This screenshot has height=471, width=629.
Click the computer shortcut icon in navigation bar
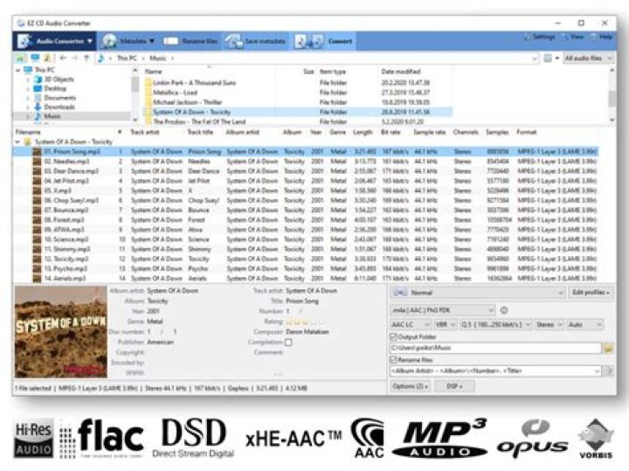pos(35,59)
